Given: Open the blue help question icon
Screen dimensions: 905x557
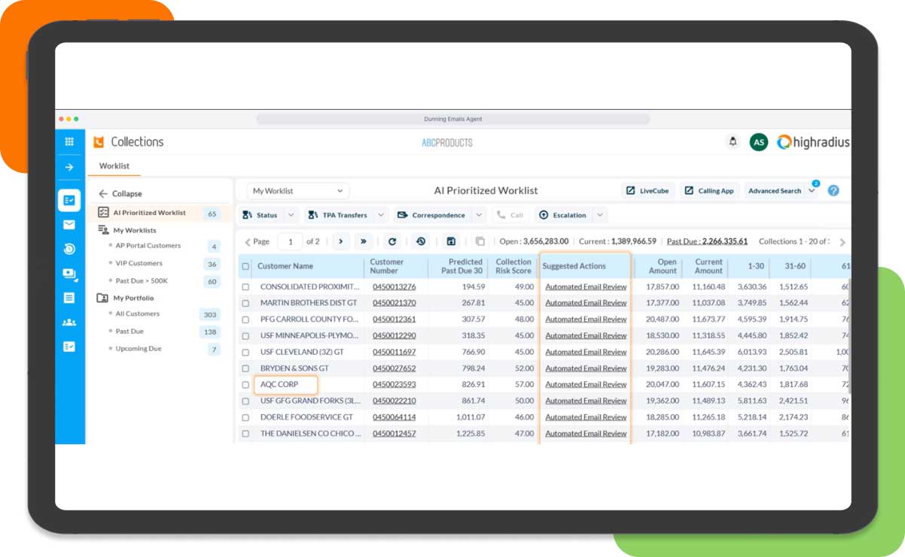Looking at the screenshot, I should [833, 191].
